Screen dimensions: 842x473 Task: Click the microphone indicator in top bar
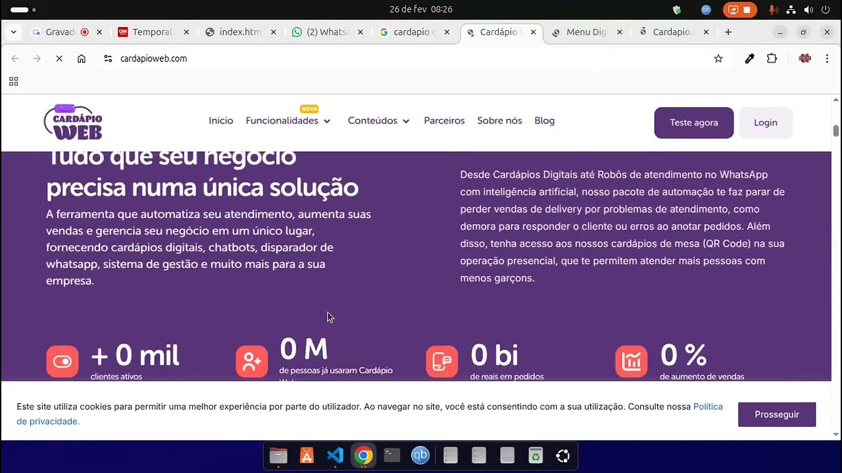click(x=774, y=10)
